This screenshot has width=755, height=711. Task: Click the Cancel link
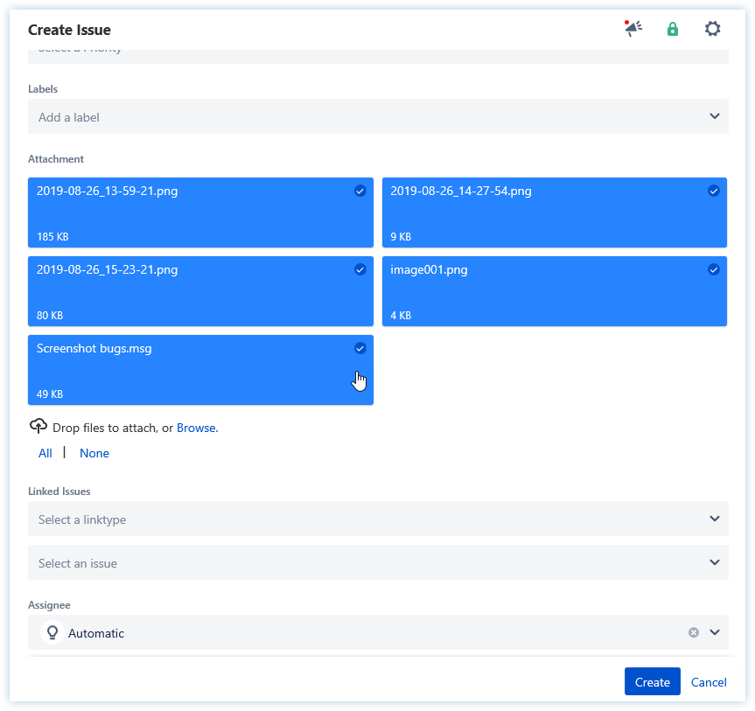click(709, 682)
